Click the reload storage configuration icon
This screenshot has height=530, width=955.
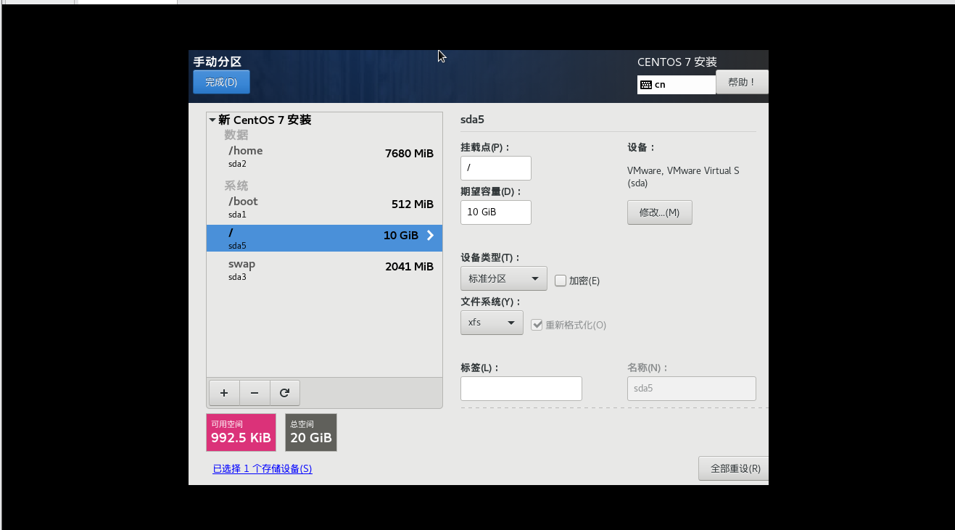click(284, 393)
